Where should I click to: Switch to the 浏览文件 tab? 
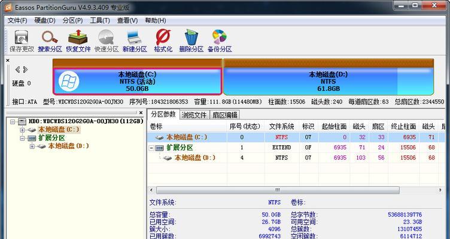(x=194, y=115)
